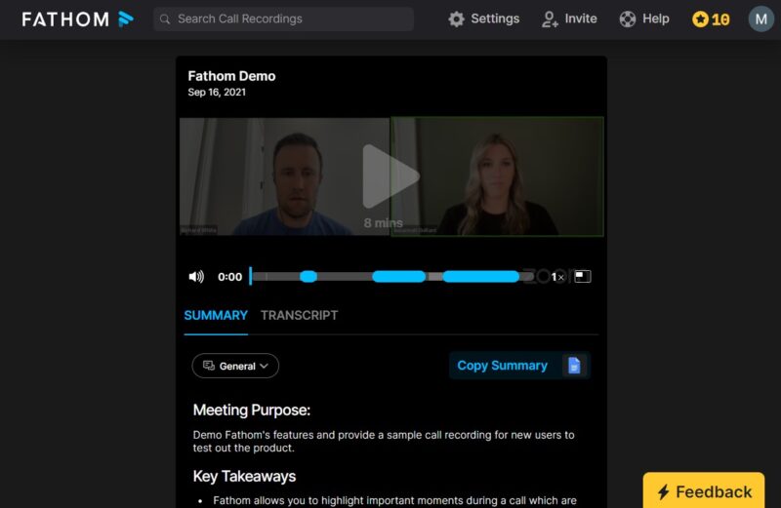Click the Invite label

[x=581, y=19]
